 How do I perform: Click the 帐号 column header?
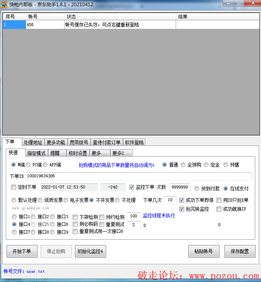click(x=45, y=17)
